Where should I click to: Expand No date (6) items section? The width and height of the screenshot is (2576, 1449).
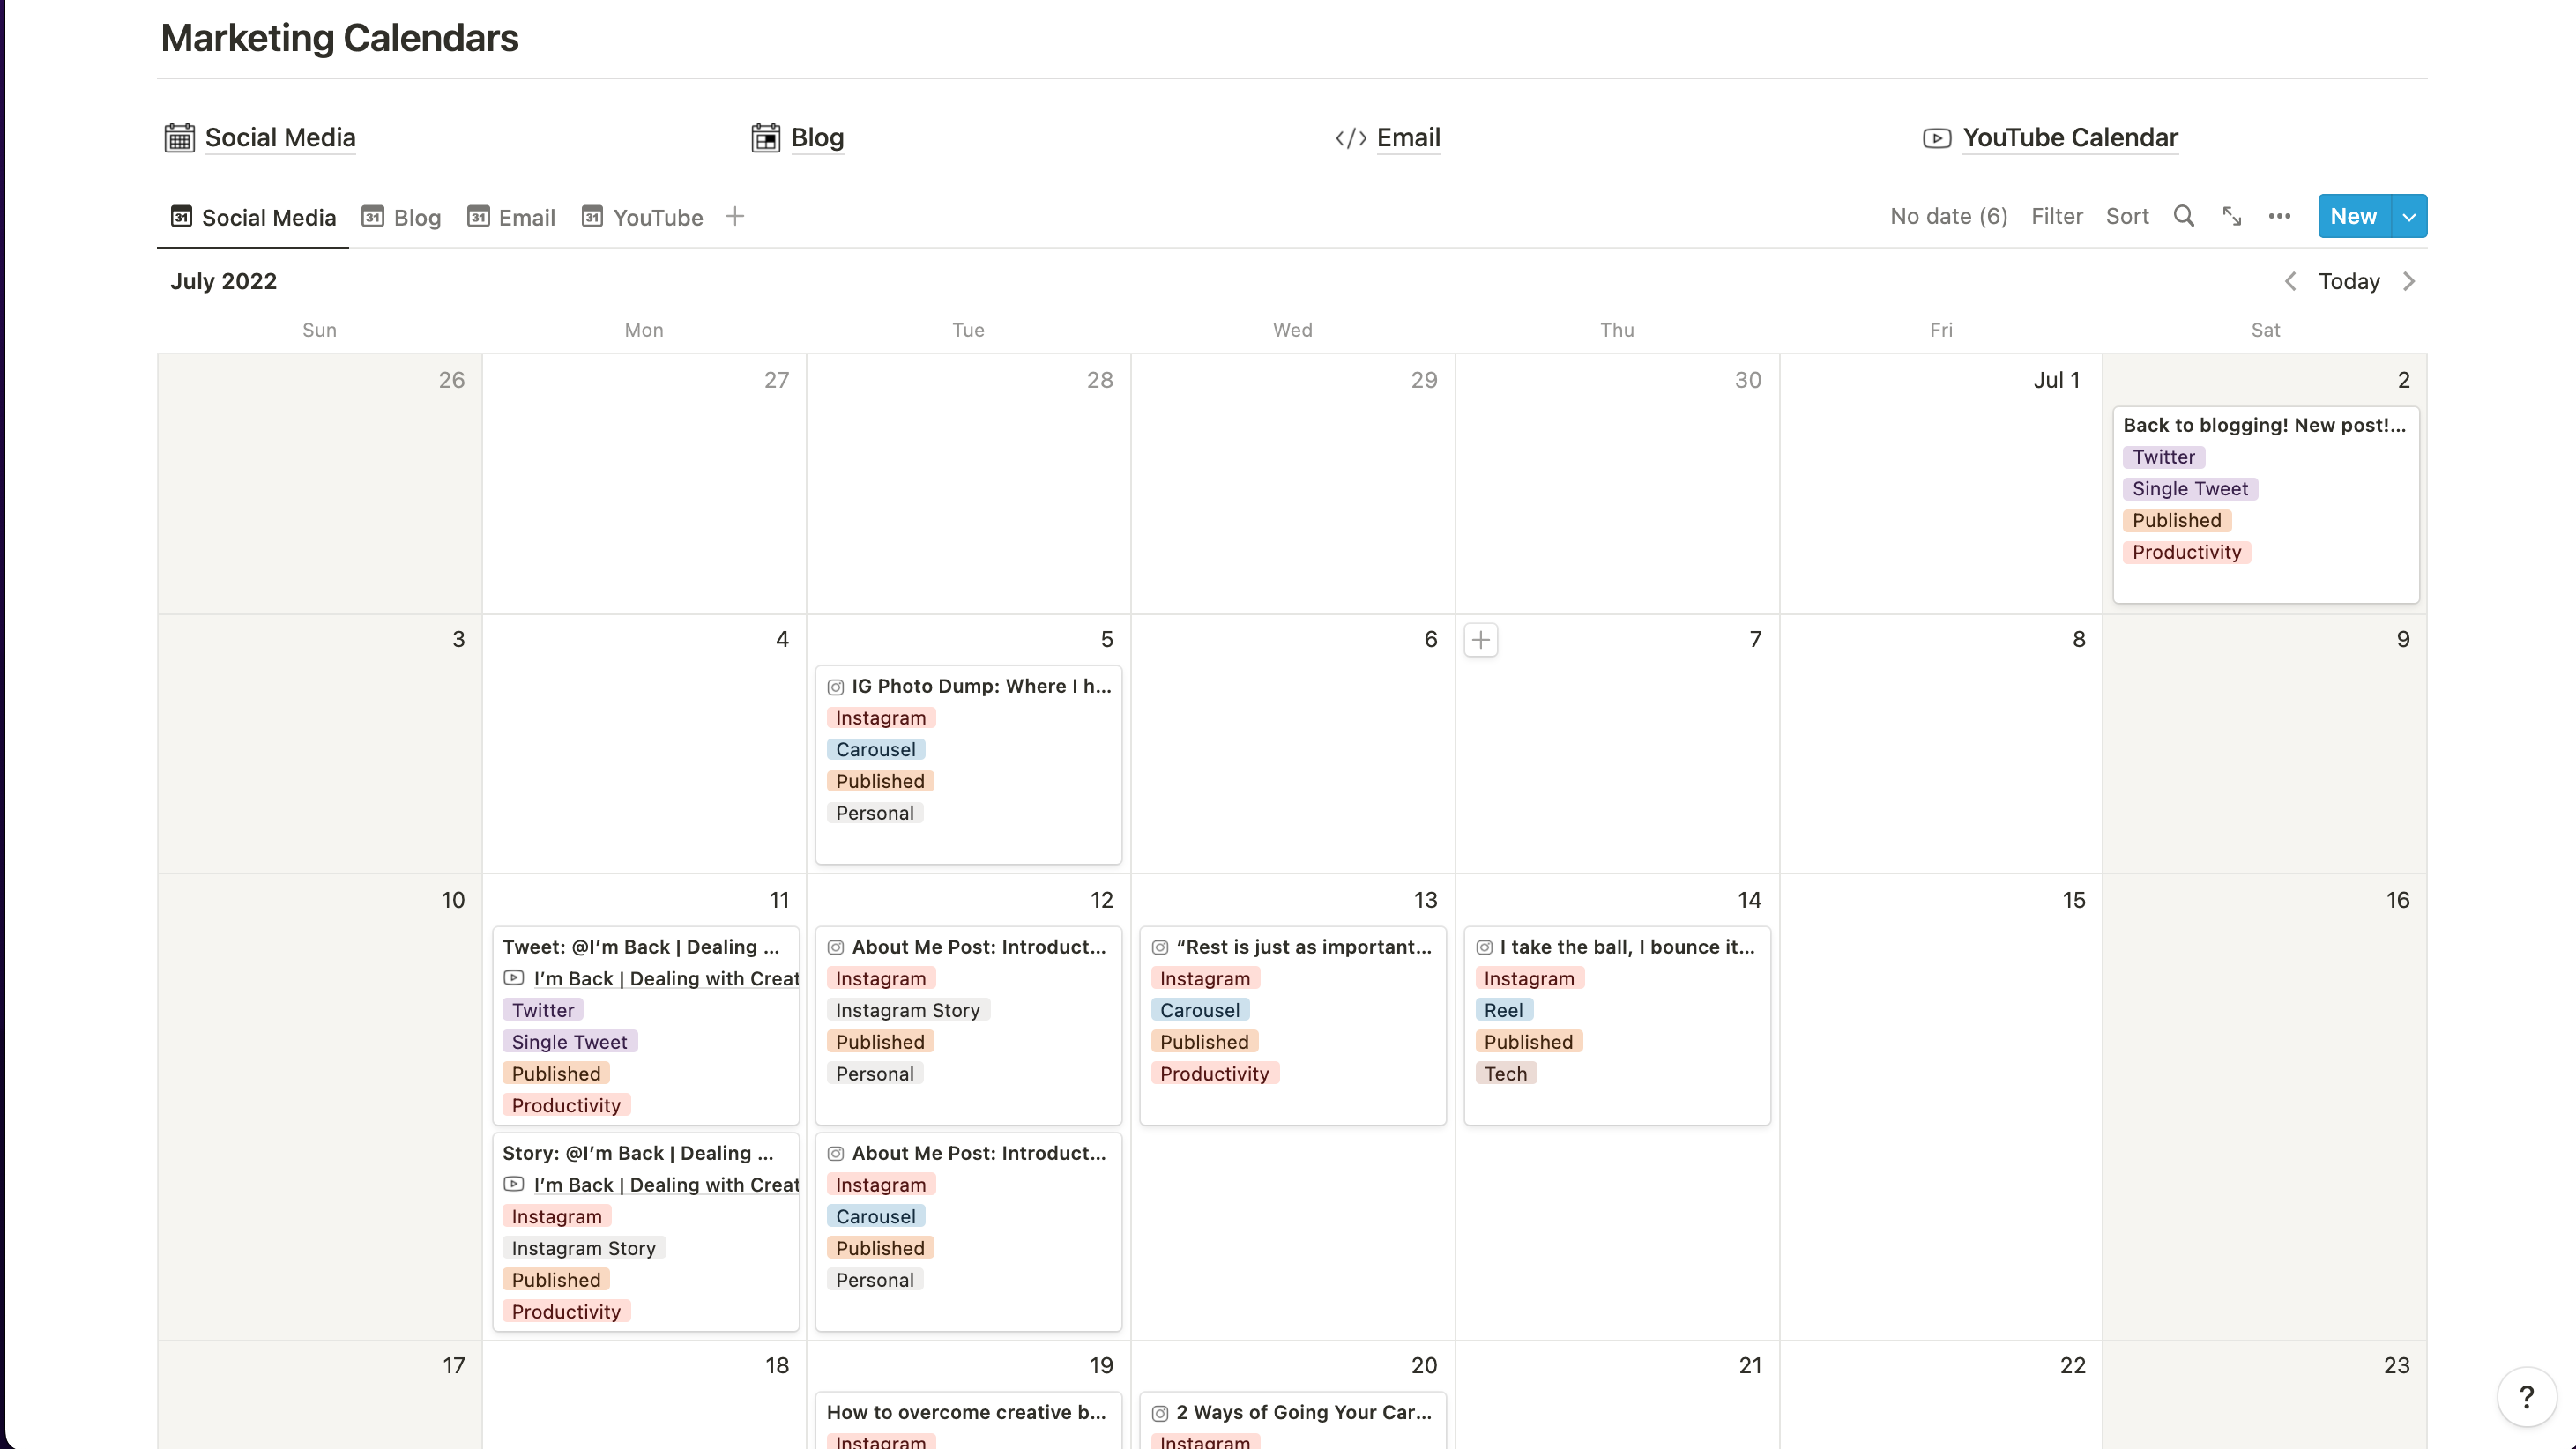click(1950, 216)
